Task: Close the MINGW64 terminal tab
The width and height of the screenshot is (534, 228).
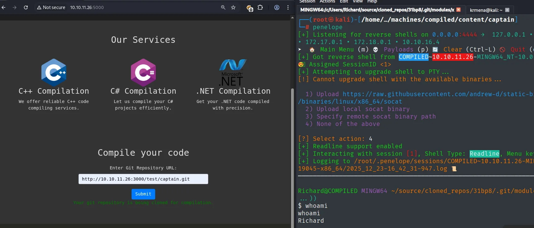Action: [x=458, y=10]
